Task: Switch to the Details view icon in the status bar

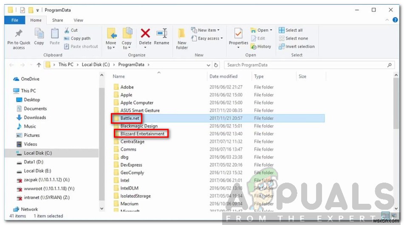Action: tap(385, 216)
